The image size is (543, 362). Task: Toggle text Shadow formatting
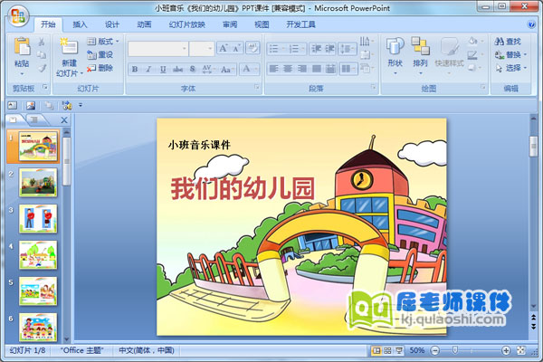[193, 70]
